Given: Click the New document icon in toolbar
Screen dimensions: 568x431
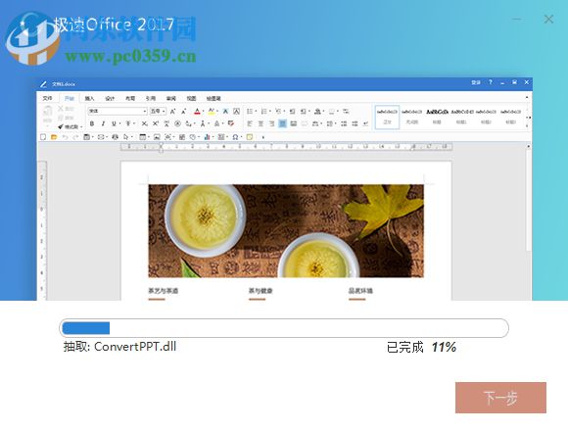Looking at the screenshot, I should 43,137.
